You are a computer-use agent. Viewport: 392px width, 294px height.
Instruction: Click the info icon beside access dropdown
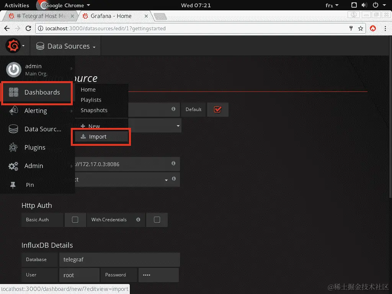coord(174,178)
